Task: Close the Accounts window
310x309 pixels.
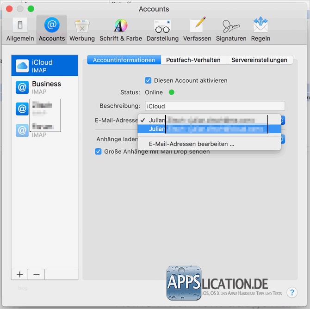Action: point(9,9)
